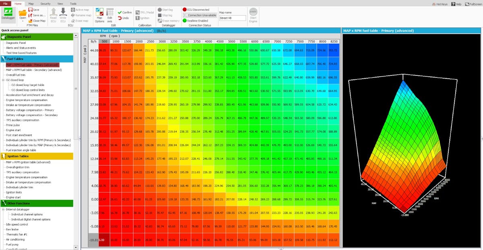Open the Datalogger tool in the ribbon
The image size is (483, 250).
[8, 14]
